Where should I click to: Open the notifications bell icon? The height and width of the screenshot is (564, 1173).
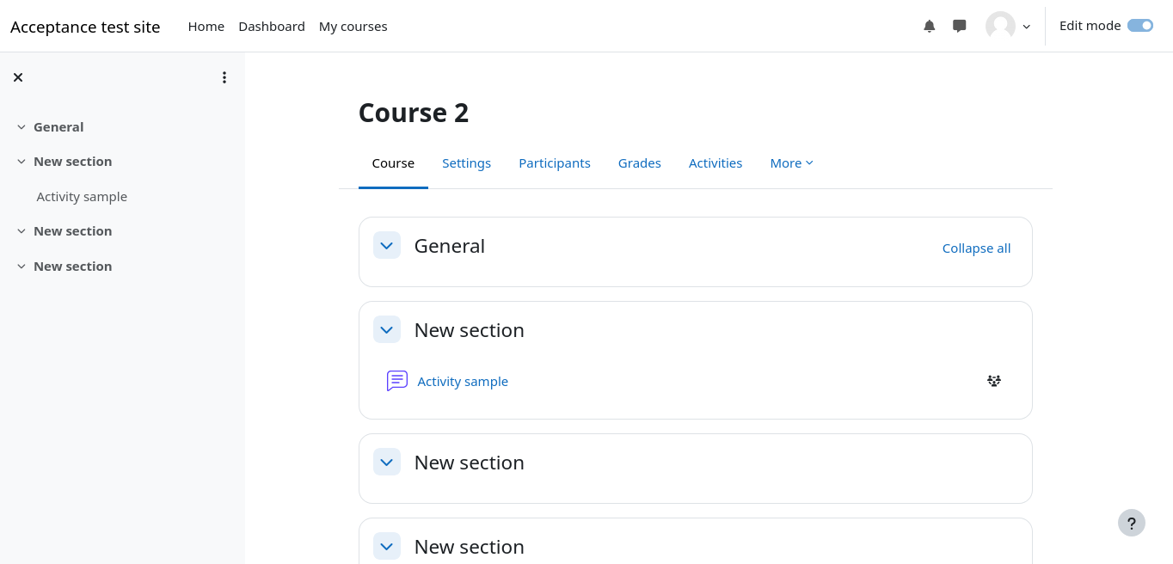[929, 26]
